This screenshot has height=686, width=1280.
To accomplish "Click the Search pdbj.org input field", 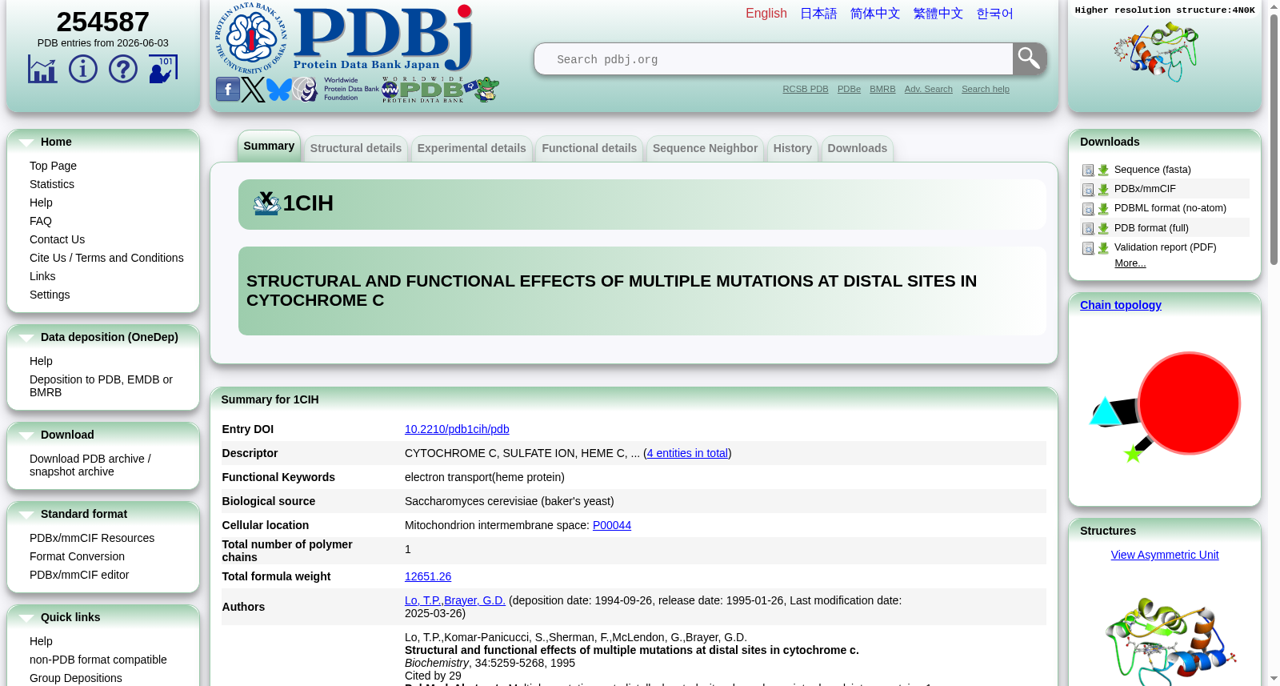I will click(x=774, y=59).
